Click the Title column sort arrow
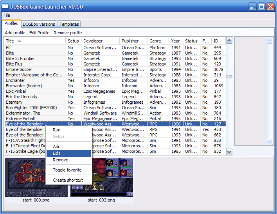 [x=20, y=41]
